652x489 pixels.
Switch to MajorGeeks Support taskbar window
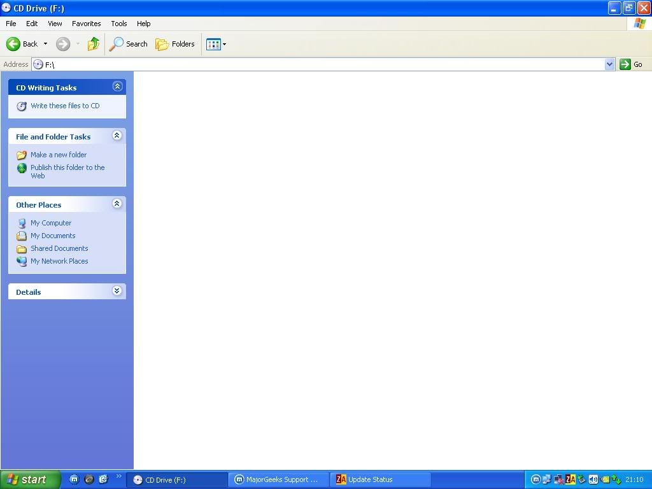pos(279,480)
